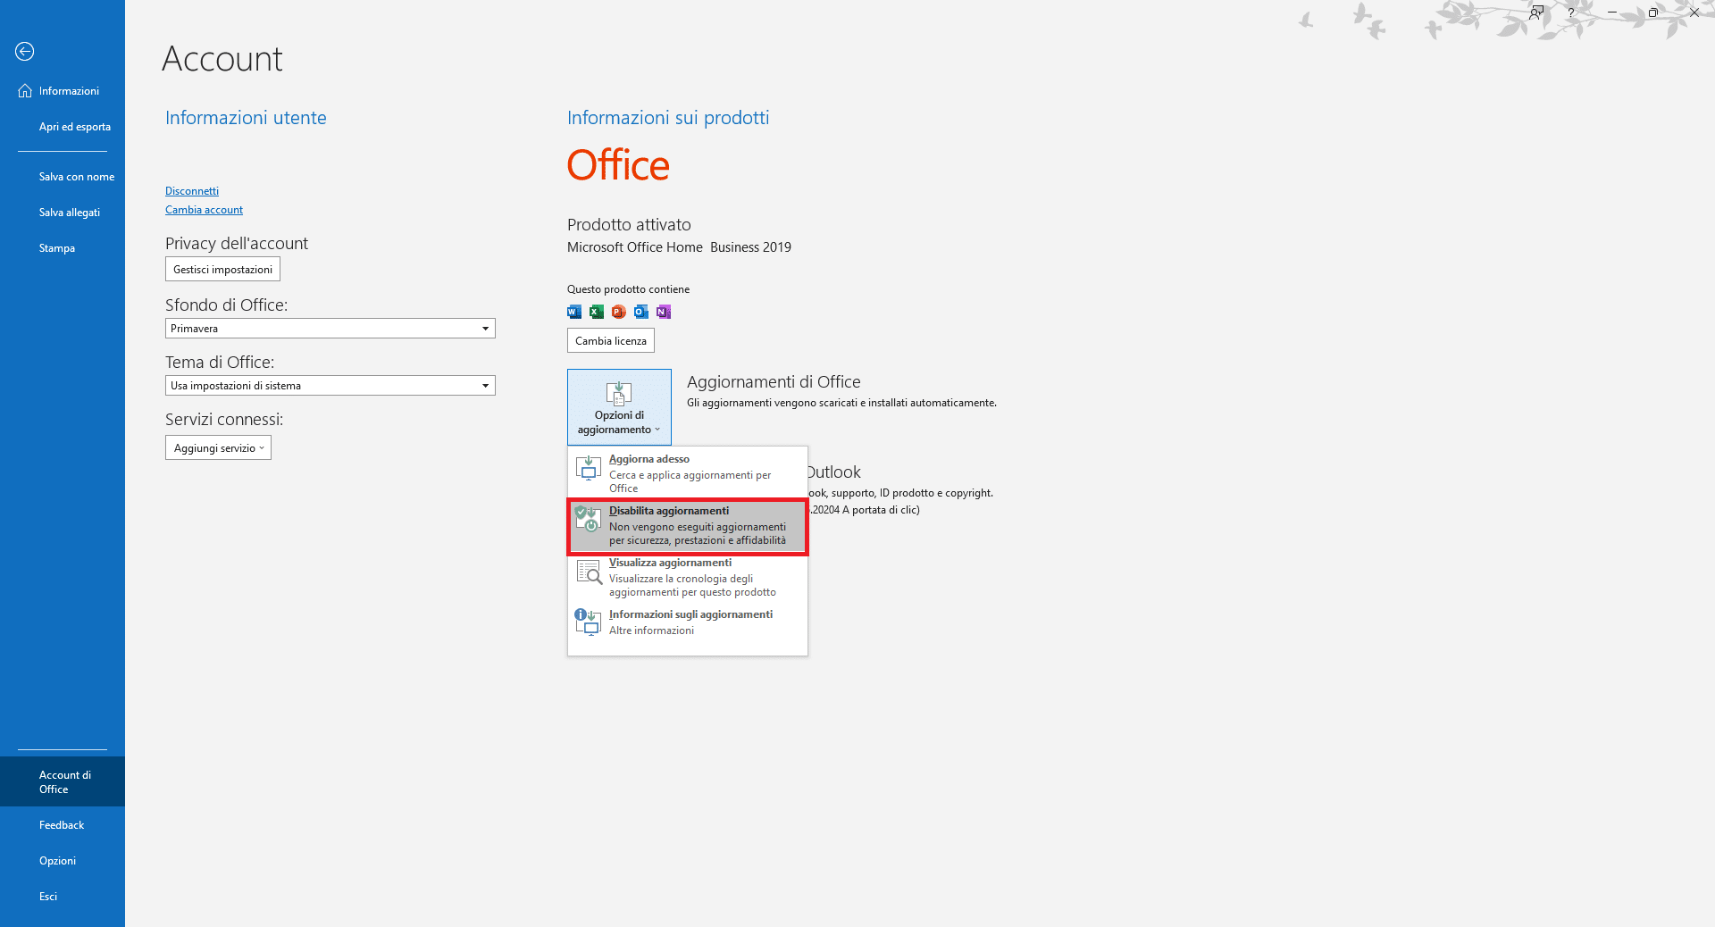Image resolution: width=1715 pixels, height=927 pixels.
Task: Click Esci in the sidebar
Action: click(63, 897)
